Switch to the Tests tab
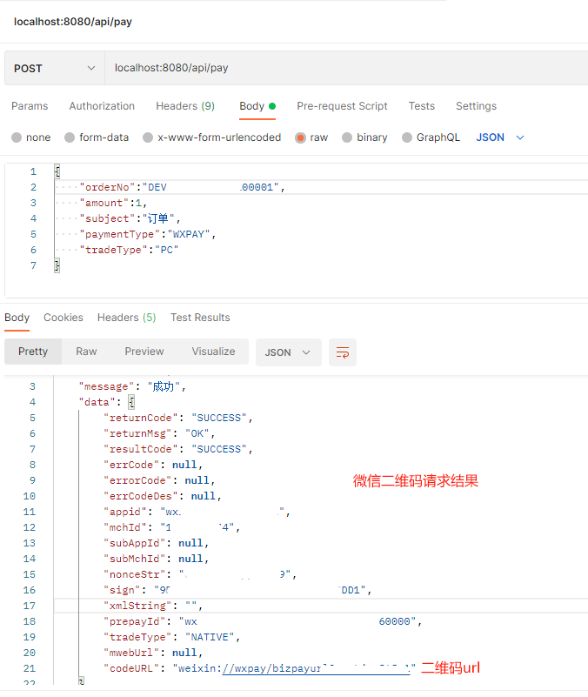The height and width of the screenshot is (697, 588). click(x=422, y=106)
